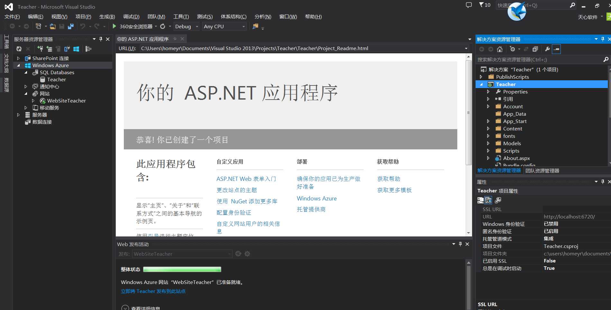Open the URL address dropdown arrow

(x=466, y=49)
